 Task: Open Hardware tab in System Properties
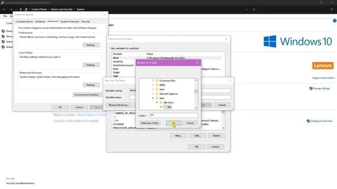40,22
